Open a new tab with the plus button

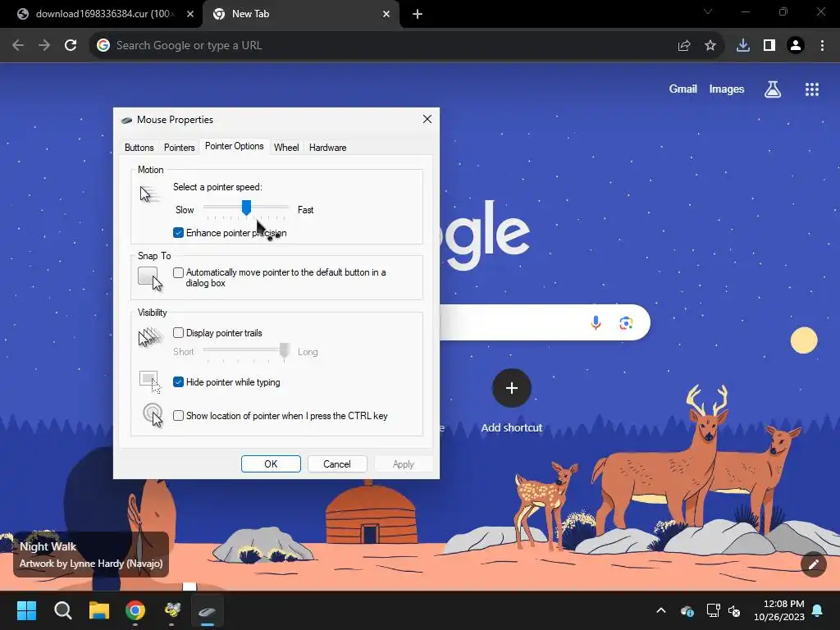point(418,15)
